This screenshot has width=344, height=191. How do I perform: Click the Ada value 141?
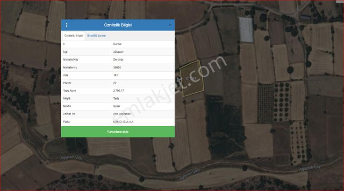click(x=115, y=75)
